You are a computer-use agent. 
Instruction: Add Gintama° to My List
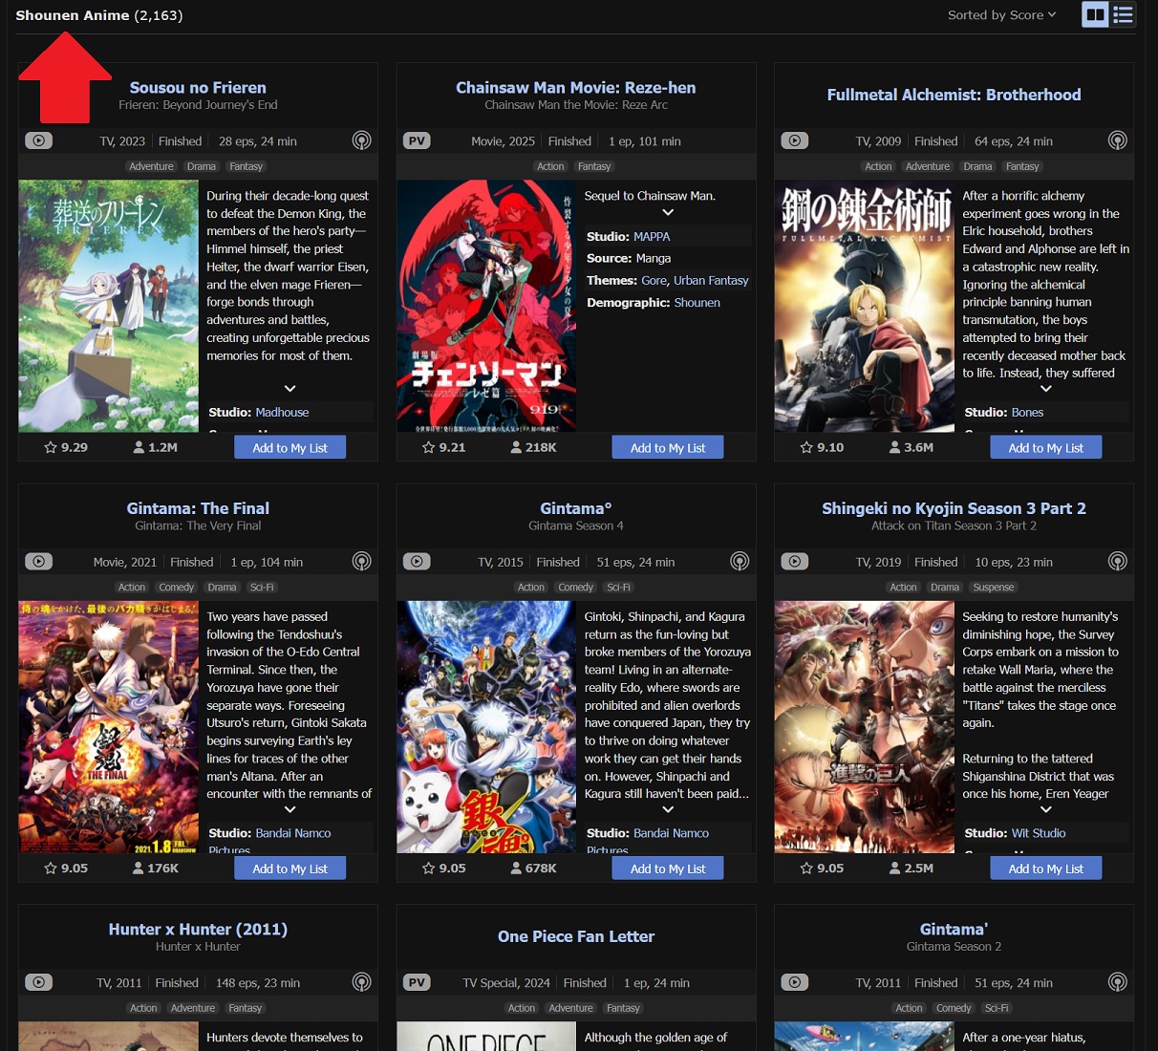click(x=668, y=868)
